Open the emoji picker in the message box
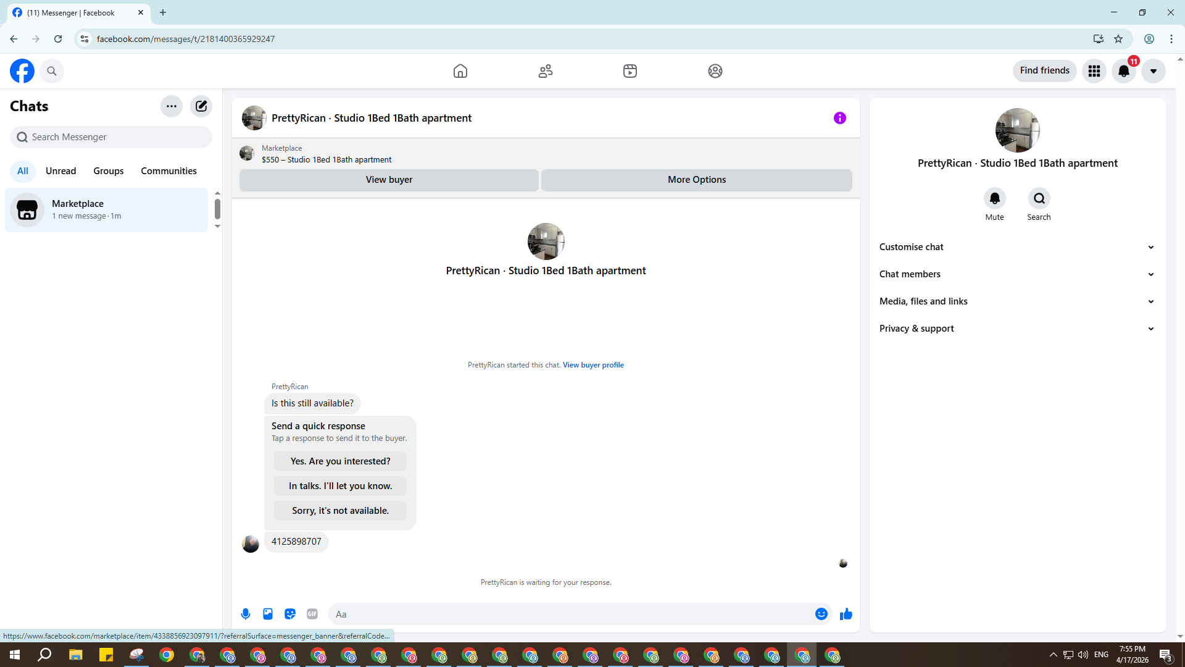The image size is (1185, 667). (821, 614)
